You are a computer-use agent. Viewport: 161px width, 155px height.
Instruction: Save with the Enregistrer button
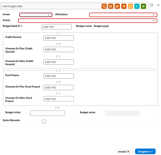point(145,152)
